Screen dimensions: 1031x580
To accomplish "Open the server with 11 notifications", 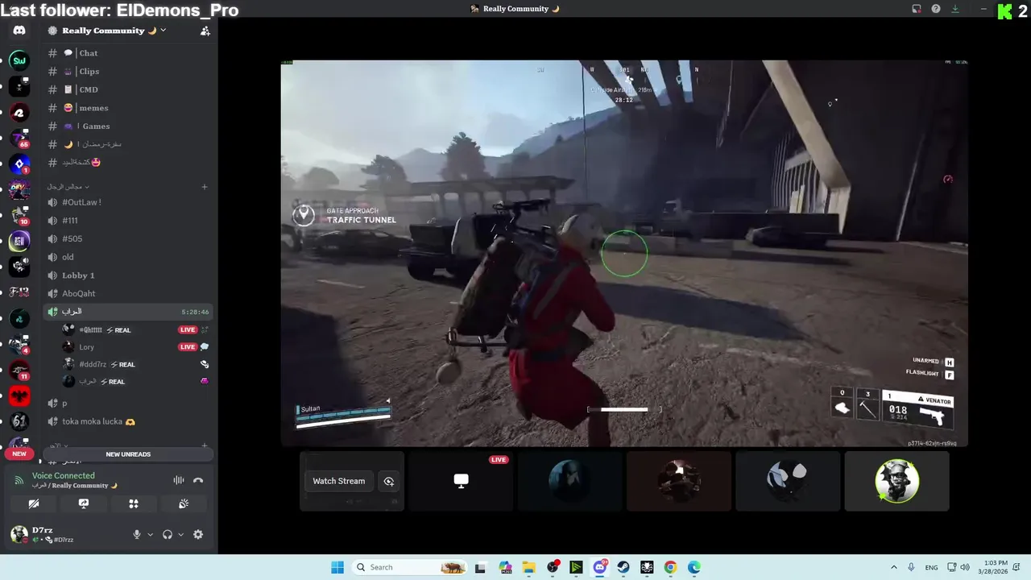I will click(x=19, y=370).
